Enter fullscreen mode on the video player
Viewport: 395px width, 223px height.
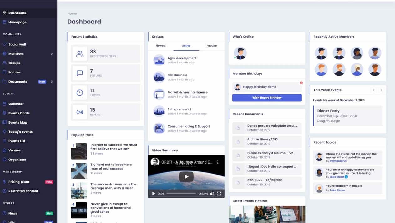click(x=219, y=194)
